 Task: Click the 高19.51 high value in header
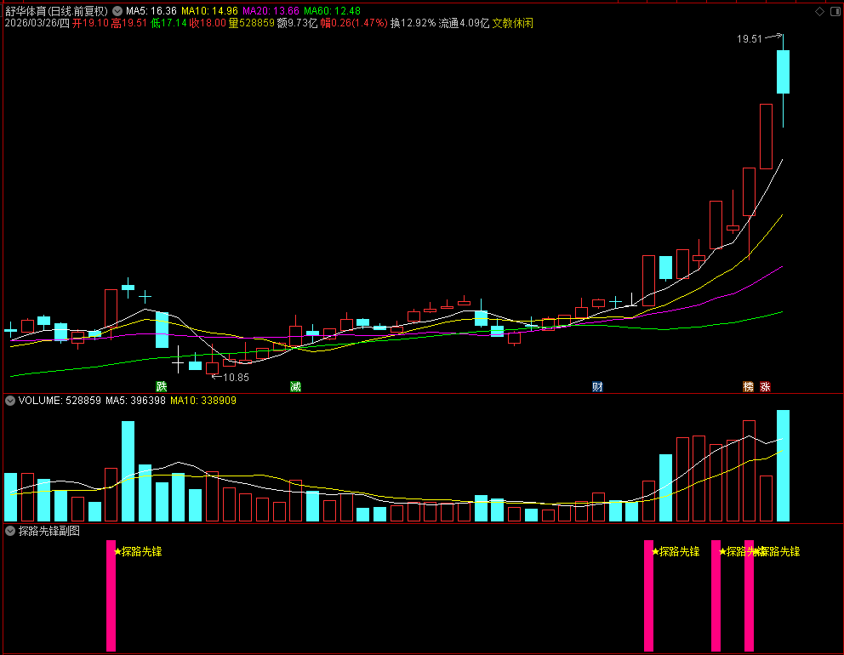(129, 23)
